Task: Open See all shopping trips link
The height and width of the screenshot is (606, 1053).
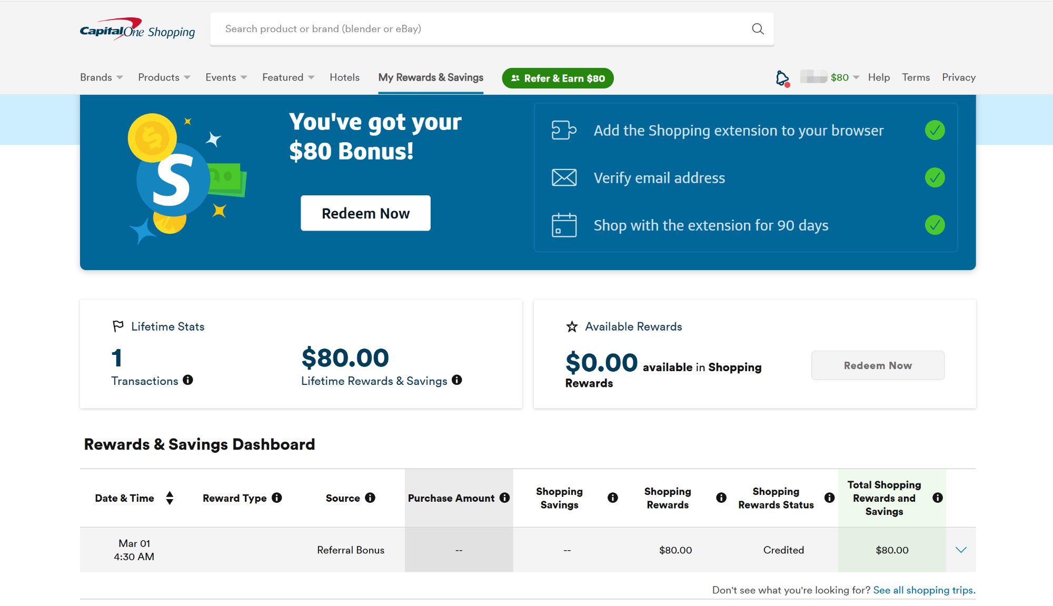Action: [x=923, y=590]
